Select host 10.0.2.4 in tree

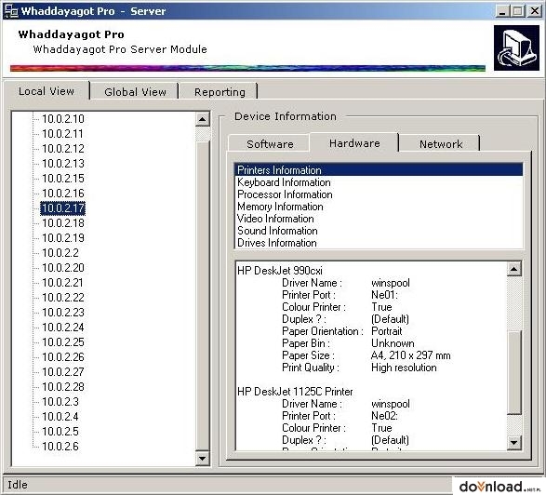click(x=60, y=417)
